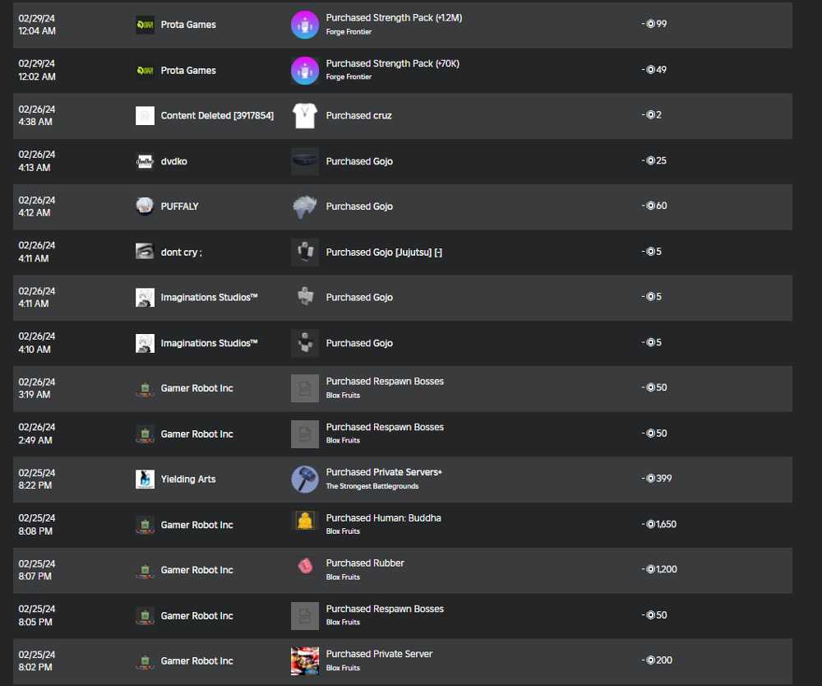Image resolution: width=822 pixels, height=686 pixels.
Task: Click Respawn Bosses placeholder thumbnail at 2:49 AM
Action: tap(305, 433)
